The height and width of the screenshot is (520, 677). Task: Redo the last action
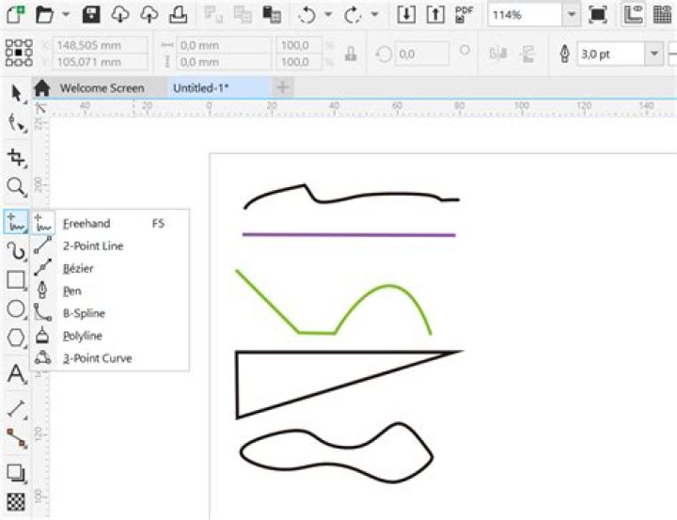pyautogui.click(x=353, y=15)
